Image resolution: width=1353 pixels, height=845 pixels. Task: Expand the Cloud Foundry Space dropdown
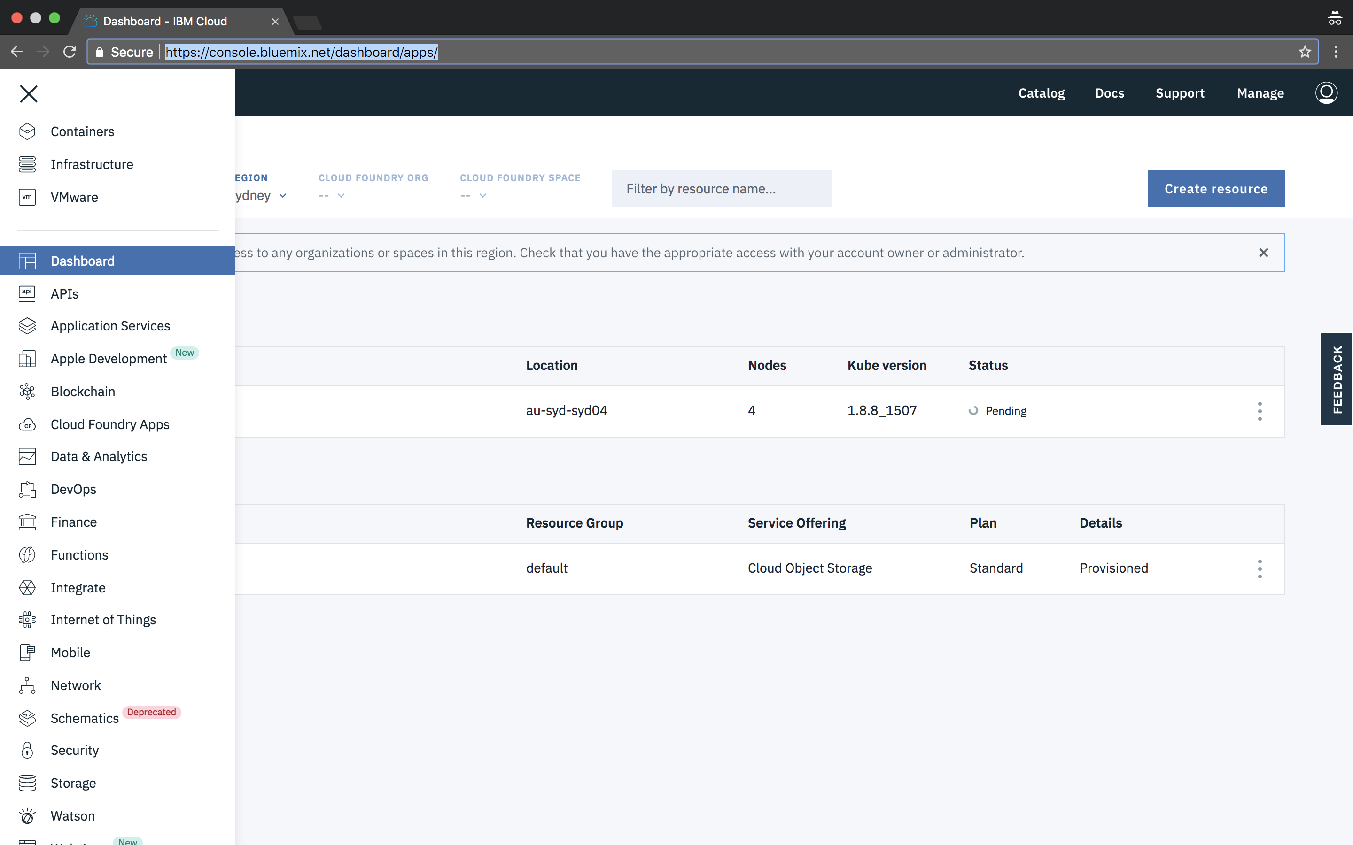[x=482, y=196]
